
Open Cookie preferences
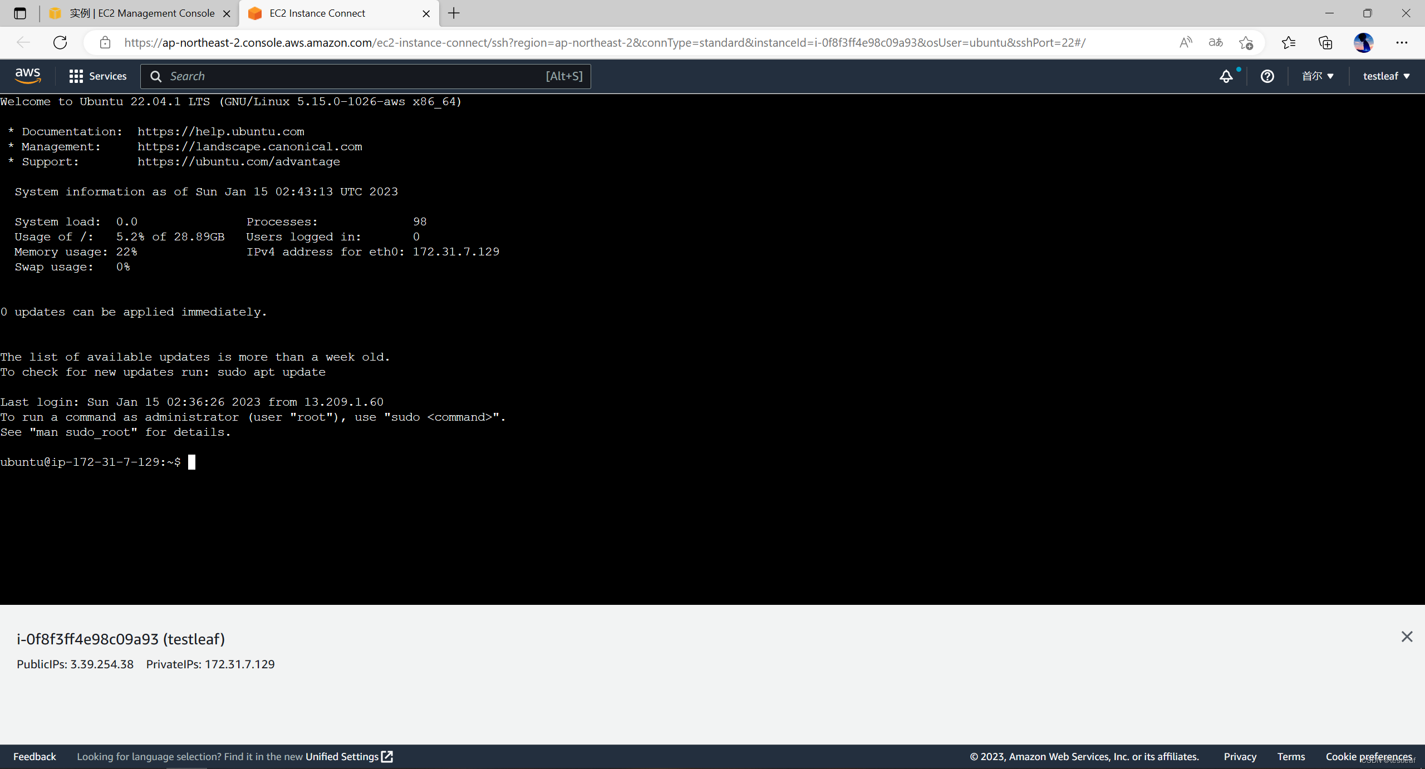(1369, 757)
